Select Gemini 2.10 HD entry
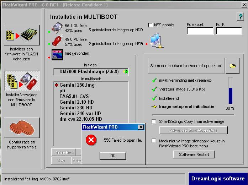Screen dimensions: 248x185 click(x=77, y=102)
